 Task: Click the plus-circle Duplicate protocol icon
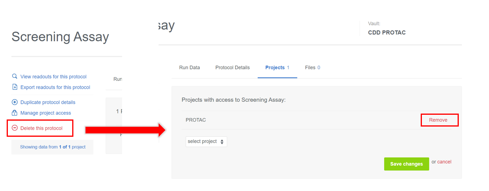[15, 102]
